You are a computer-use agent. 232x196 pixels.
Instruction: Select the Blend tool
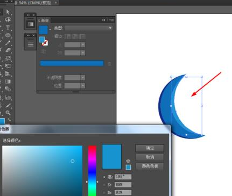(x=8, y=89)
